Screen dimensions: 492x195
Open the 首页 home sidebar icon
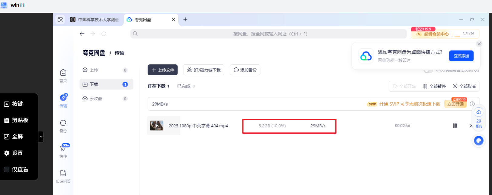point(63,76)
